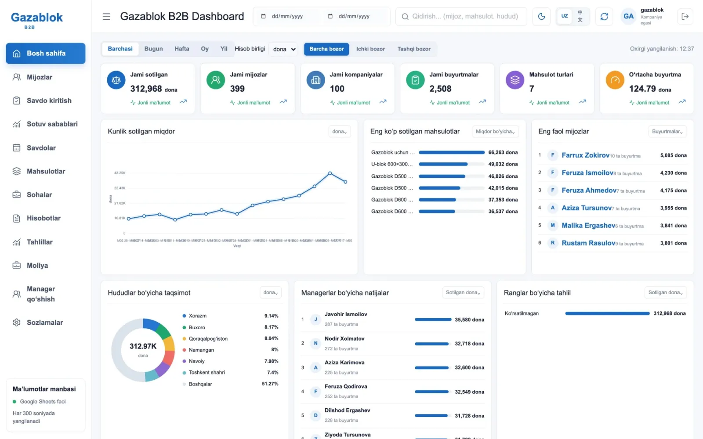Screen dimensions: 703x439
Task: Click Hisobotlar document icon
Action: pos(17,218)
